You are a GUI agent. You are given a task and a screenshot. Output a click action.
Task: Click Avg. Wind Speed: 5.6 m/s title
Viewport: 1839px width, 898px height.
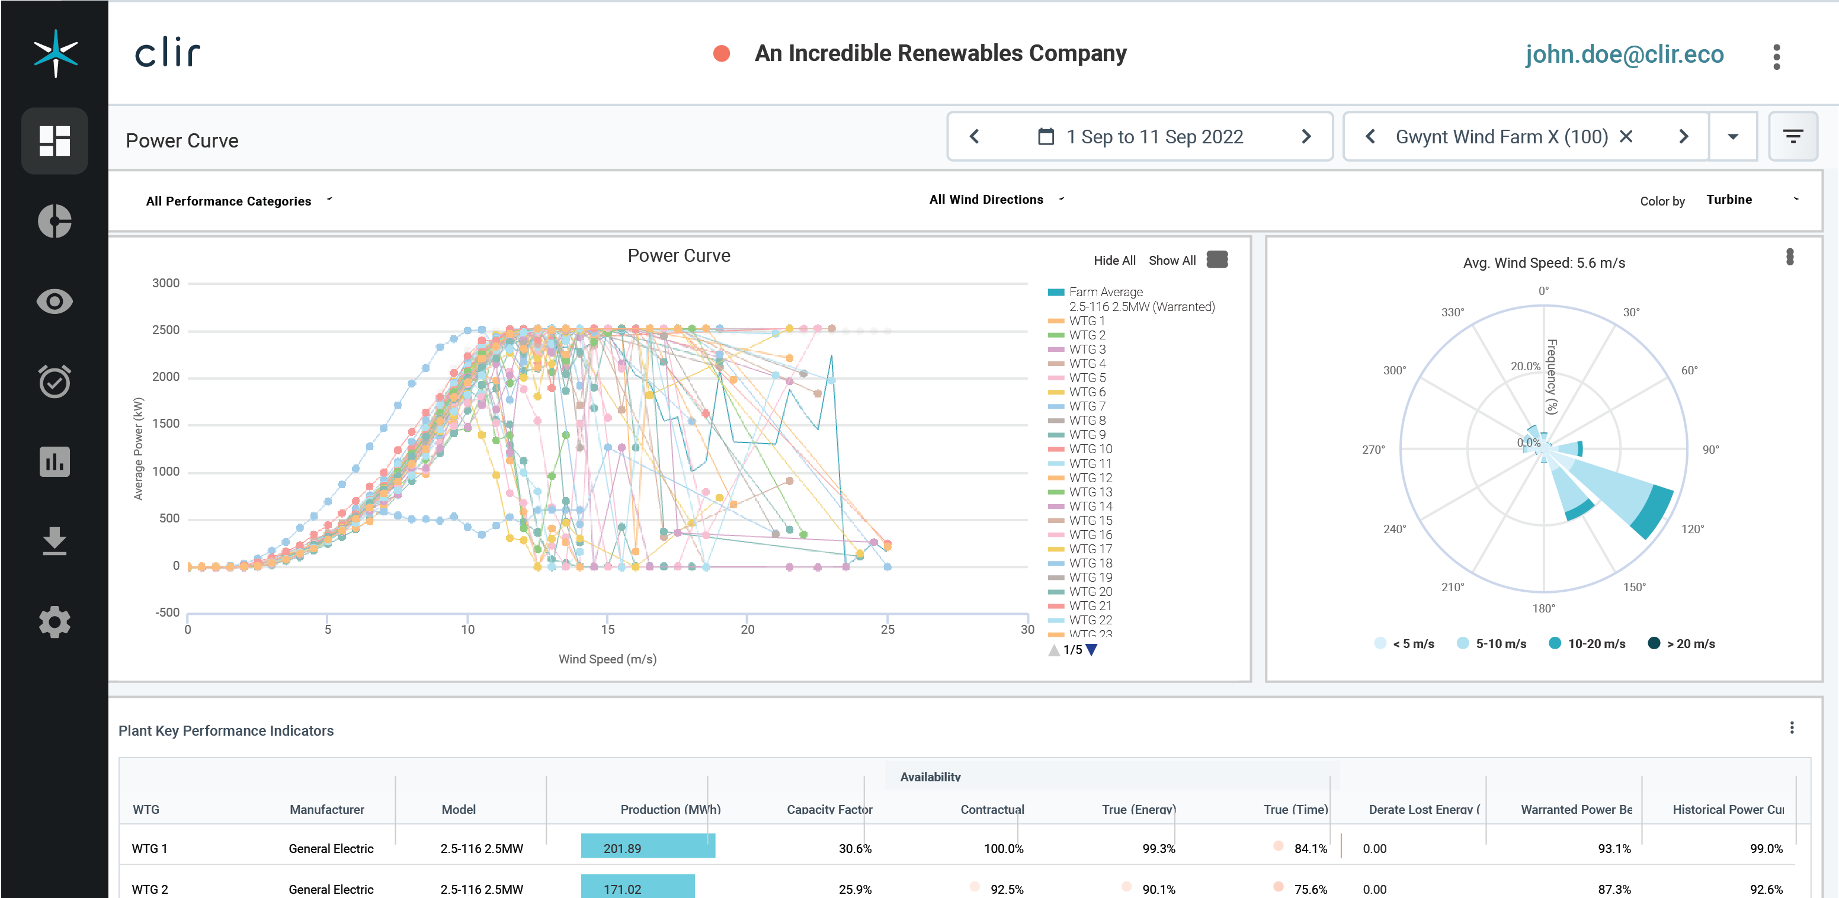[x=1543, y=262]
